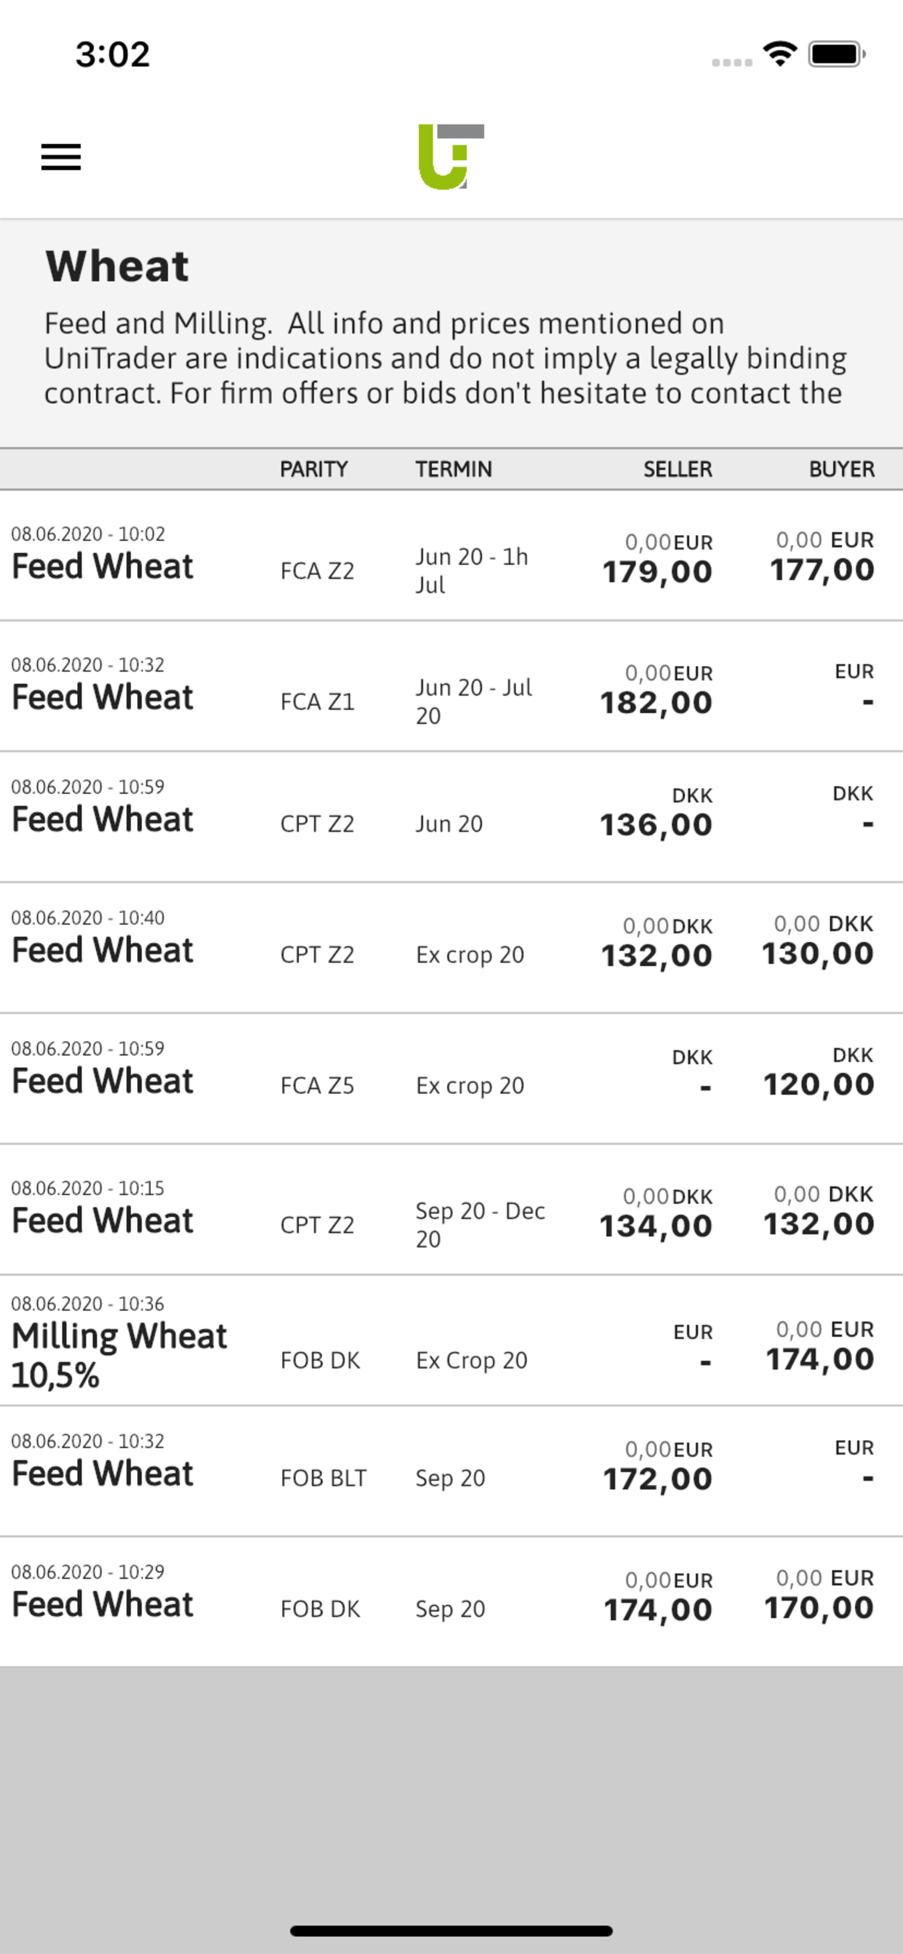The image size is (903, 1954).
Task: Tap the Wheat disclaimer description text
Action: tap(446, 358)
